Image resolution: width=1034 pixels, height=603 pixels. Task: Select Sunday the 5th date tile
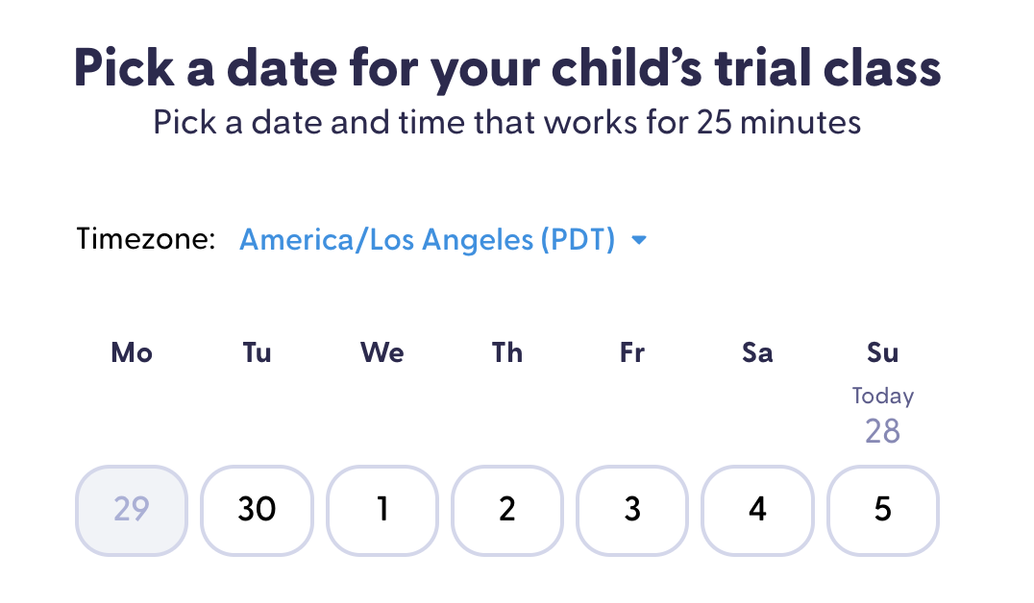(x=882, y=510)
